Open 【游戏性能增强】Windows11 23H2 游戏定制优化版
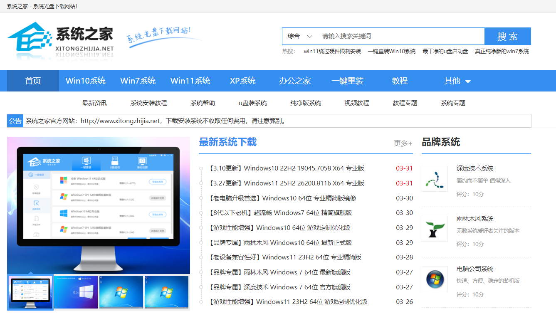556x316 pixels. [x=288, y=302]
